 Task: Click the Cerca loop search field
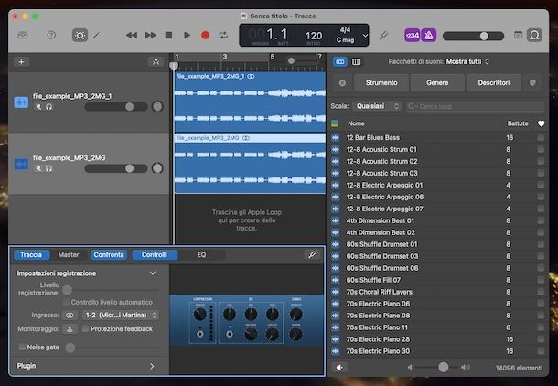point(475,106)
